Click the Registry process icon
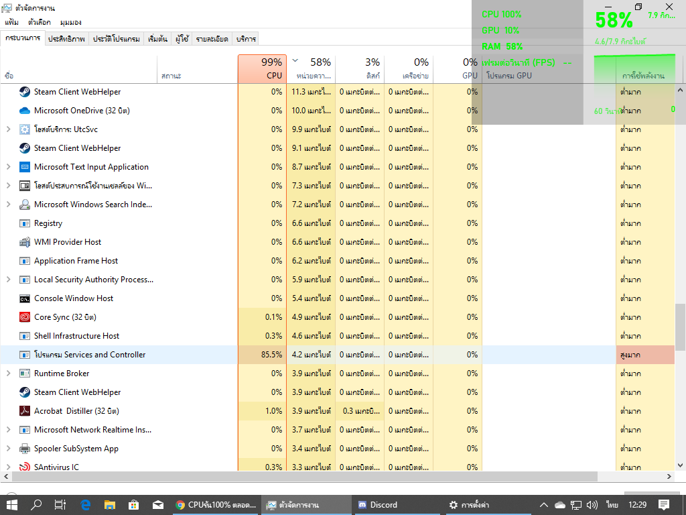 coord(25,223)
